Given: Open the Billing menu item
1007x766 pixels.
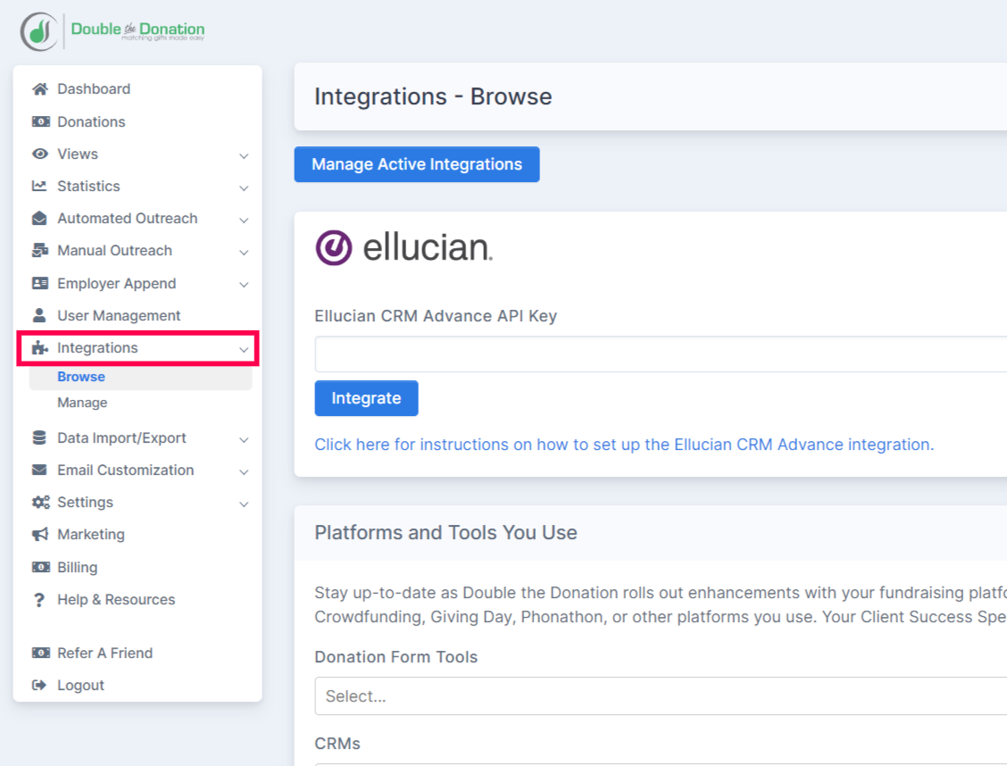Looking at the screenshot, I should tap(78, 568).
